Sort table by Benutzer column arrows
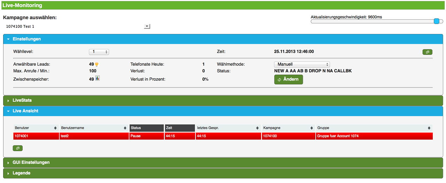This screenshot has width=446, height=183. tap(55, 128)
